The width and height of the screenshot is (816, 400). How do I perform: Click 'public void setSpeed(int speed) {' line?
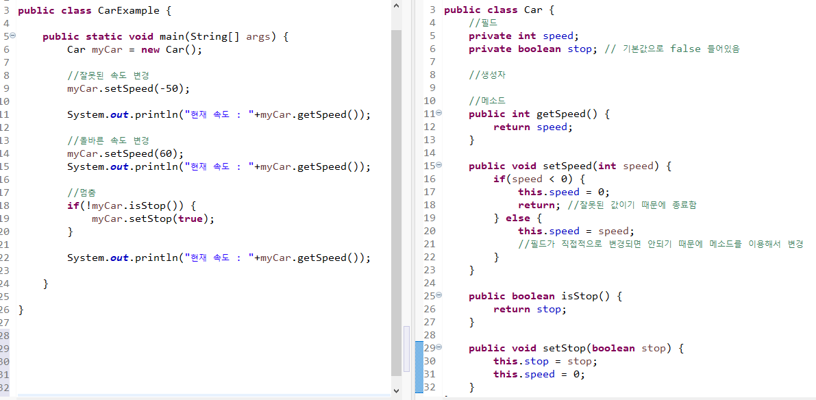(570, 166)
